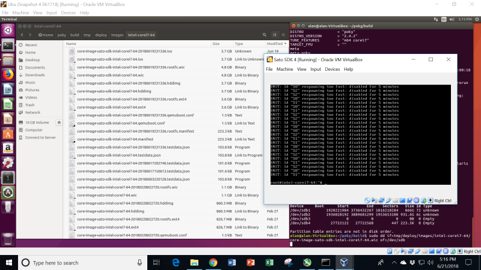Screen dimensions: 481x270
Task: Click the Windows search box
Action: [x=82, y=263]
